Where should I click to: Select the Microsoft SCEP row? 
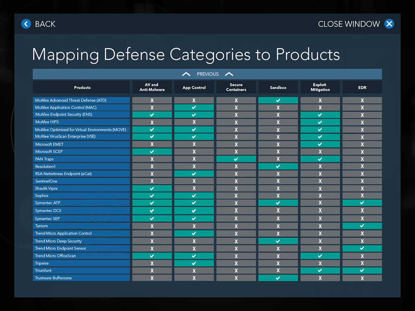(x=81, y=151)
